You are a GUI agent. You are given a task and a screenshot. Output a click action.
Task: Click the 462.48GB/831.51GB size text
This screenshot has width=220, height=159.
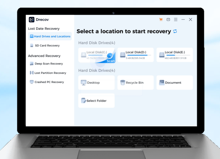tap(175, 58)
